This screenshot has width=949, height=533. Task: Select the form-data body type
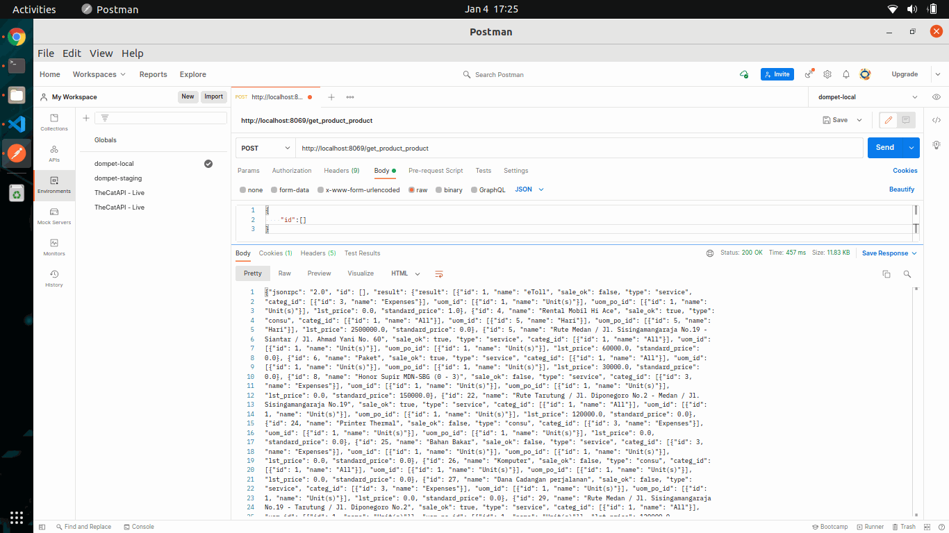click(x=290, y=189)
